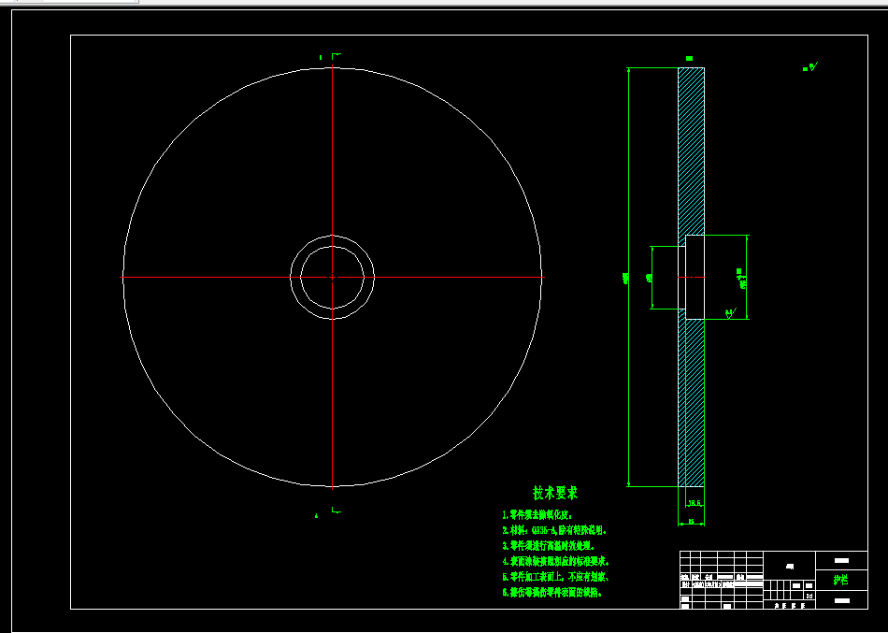Select requirement line 1 零件须去除氧化皮
Screen dimensions: 888x633
coord(538,516)
